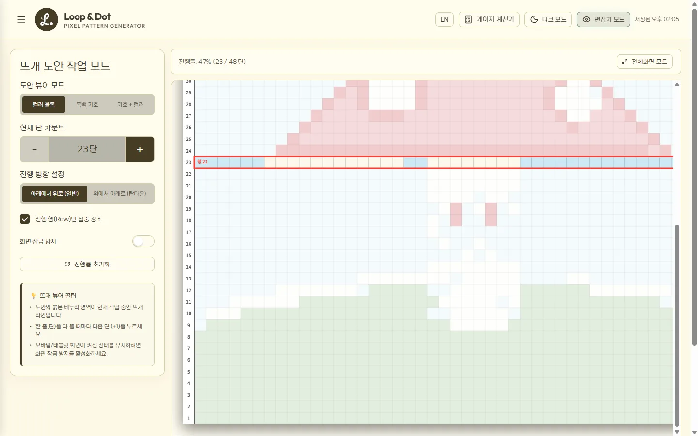Select the 컬러 블록 view mode
Screen dimensions: 698x436
44,105
